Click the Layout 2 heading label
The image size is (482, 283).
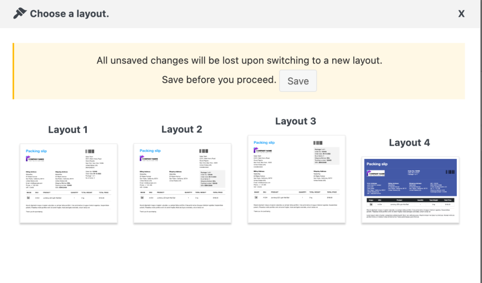(x=182, y=129)
